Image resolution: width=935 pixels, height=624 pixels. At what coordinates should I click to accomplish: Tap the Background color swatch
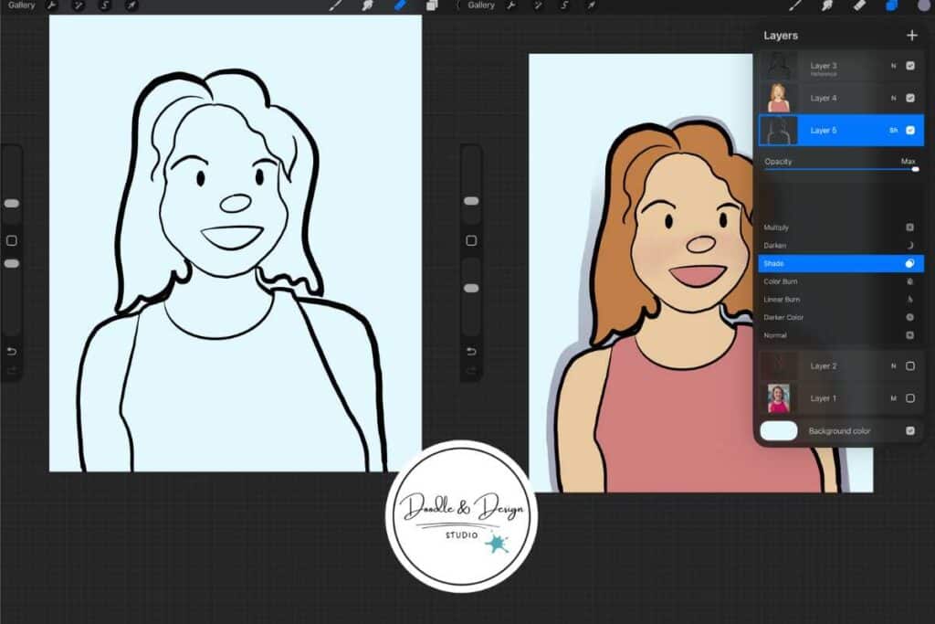[x=779, y=430]
